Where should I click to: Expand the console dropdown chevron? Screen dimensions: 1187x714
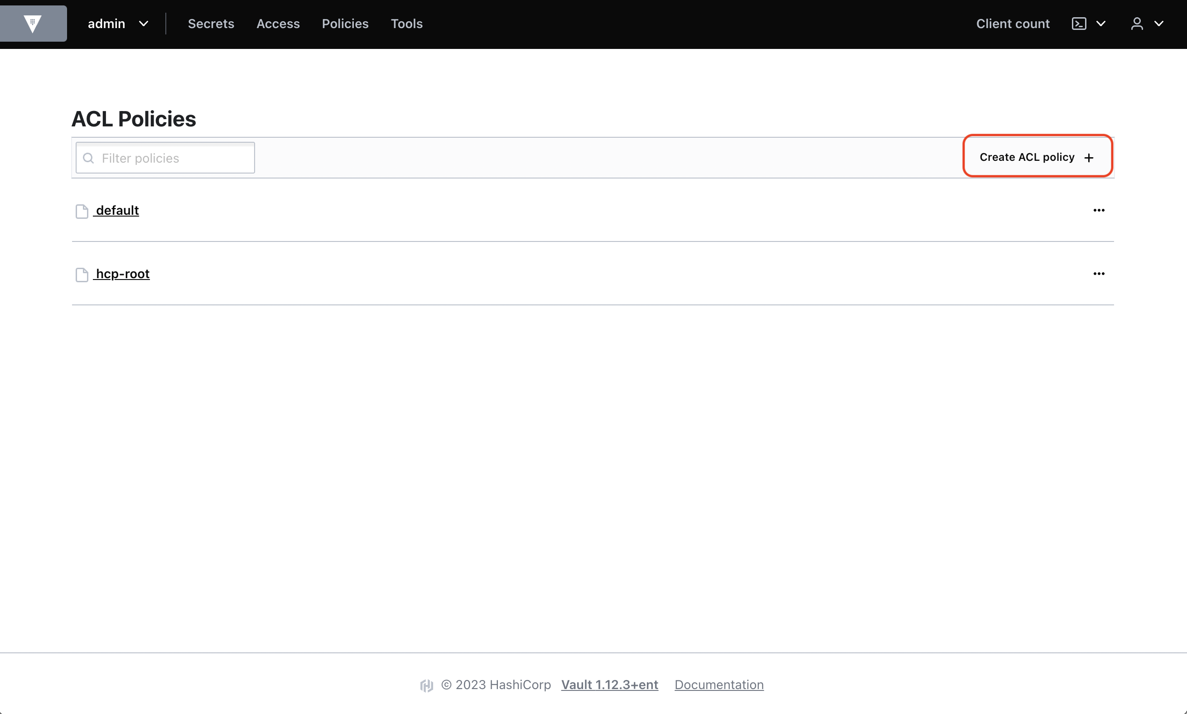pyautogui.click(x=1101, y=24)
